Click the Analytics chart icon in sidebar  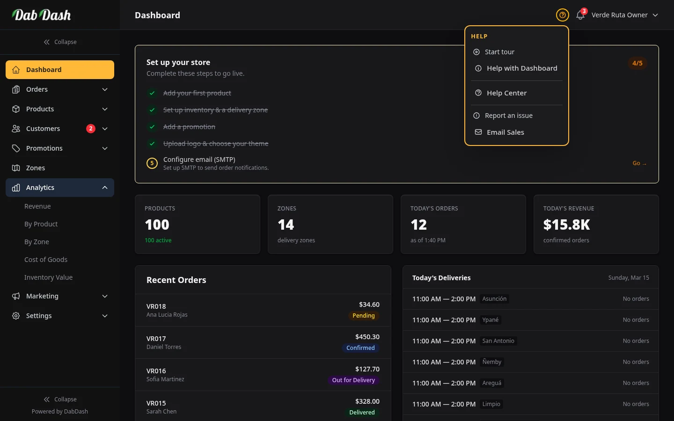pos(16,188)
